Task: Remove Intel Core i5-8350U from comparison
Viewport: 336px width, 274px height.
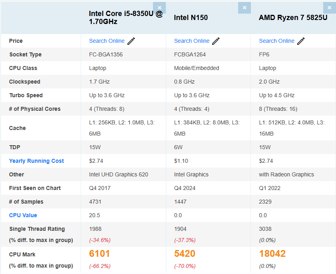Action: (159, 8)
